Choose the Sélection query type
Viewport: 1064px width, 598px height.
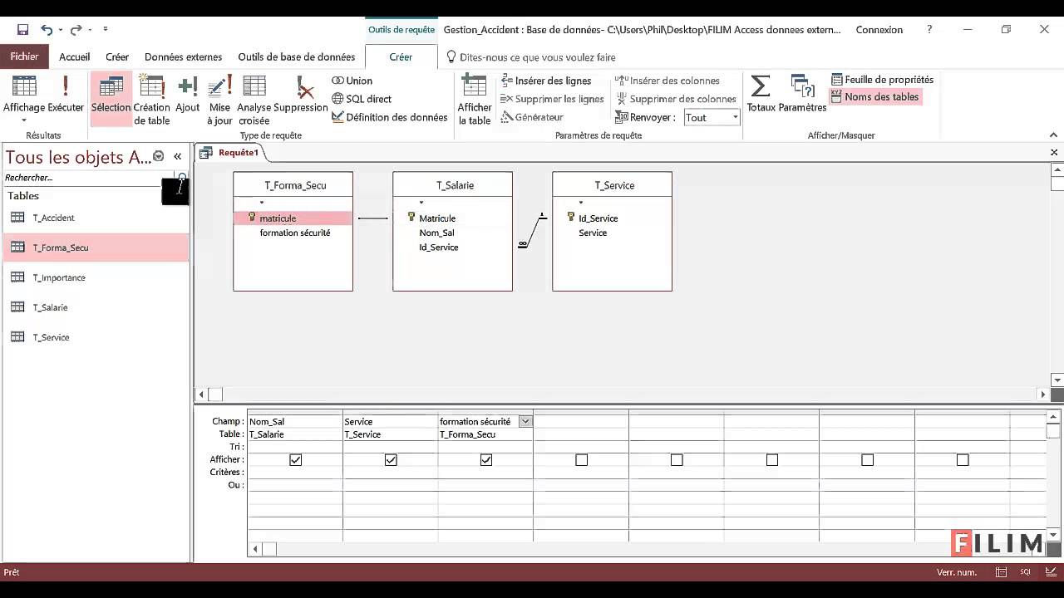tap(111, 99)
